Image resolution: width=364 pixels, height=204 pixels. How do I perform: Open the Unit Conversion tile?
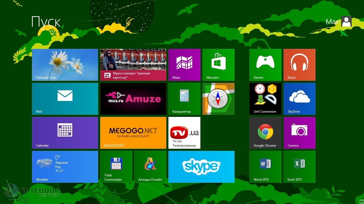tap(265, 99)
